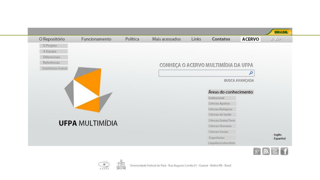This screenshot has width=320, height=180.
Task: Select the ACERVO tab
Action: [250, 39]
